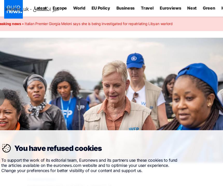
Task: Open the Giorgia Meloni breaking news headline
Action: (x=99, y=24)
